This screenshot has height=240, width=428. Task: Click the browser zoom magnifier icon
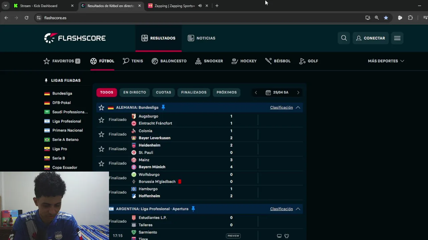[x=377, y=18]
